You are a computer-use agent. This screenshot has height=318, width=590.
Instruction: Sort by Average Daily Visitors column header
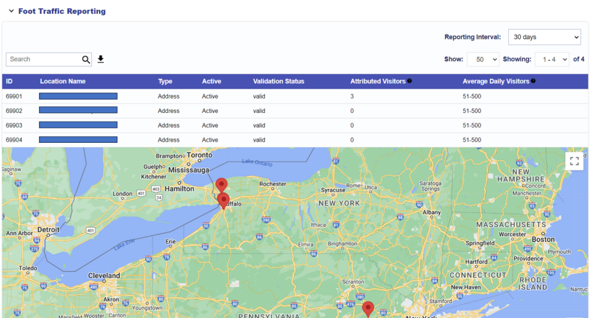tap(496, 81)
